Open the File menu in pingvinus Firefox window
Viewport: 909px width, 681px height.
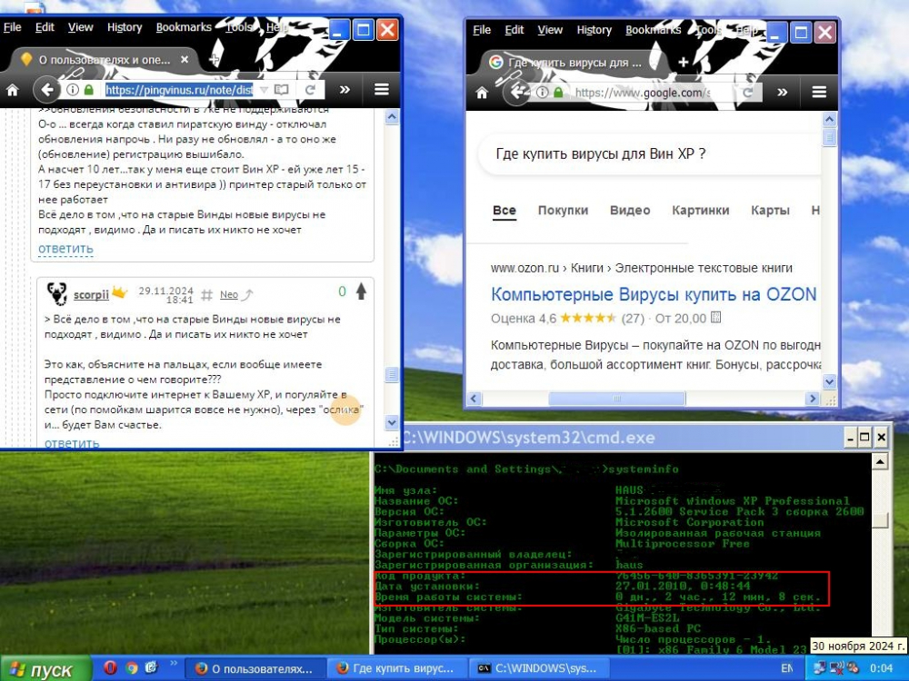pyautogui.click(x=12, y=27)
